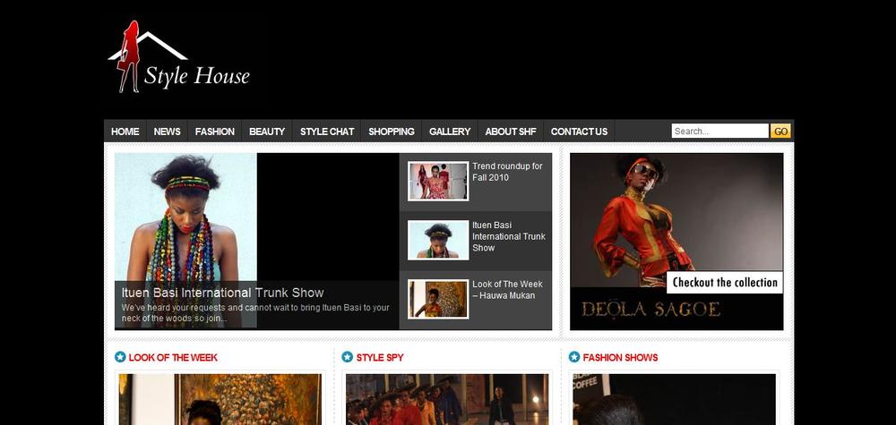The height and width of the screenshot is (425, 896).
Task: Click the slider excerpt starting "We've heard your requests"
Action: (255, 312)
